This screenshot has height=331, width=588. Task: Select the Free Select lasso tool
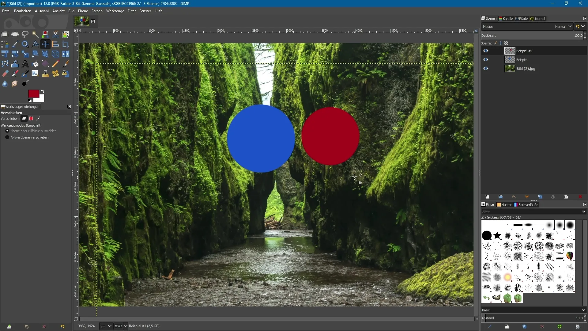pos(25,34)
